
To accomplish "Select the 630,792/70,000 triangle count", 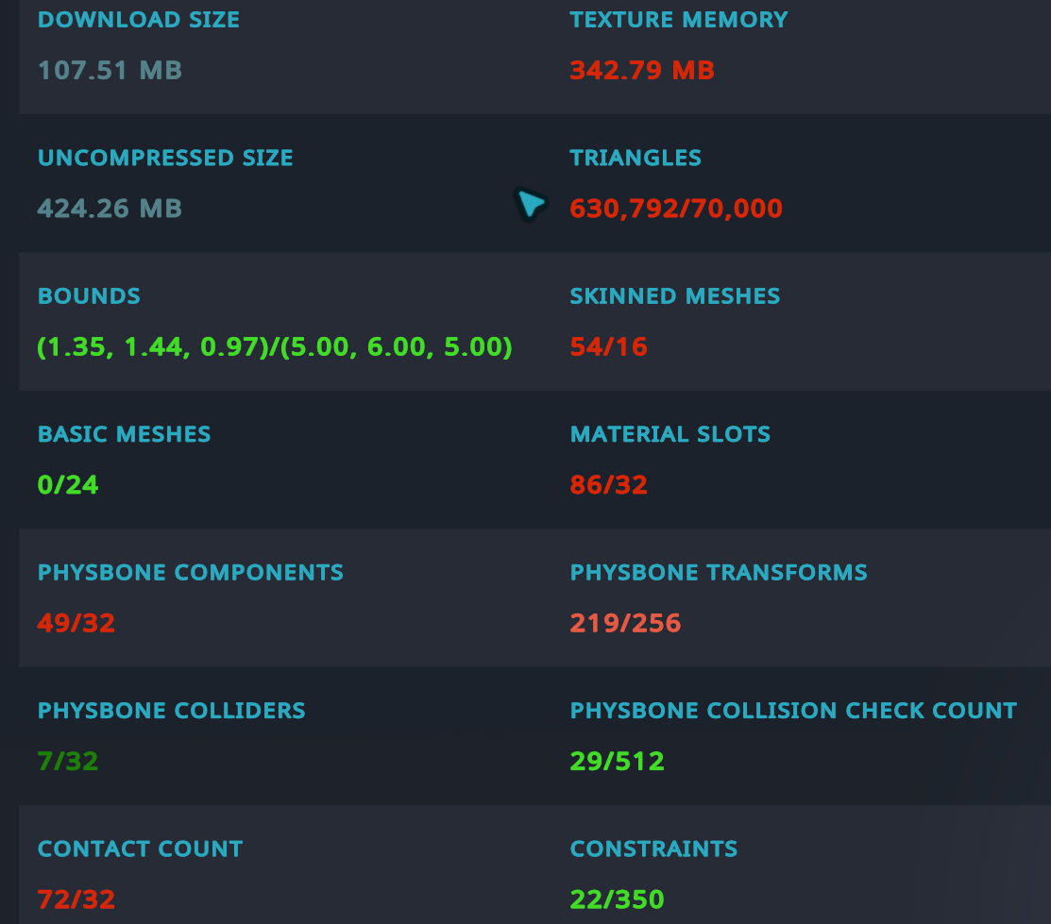I will [x=676, y=208].
